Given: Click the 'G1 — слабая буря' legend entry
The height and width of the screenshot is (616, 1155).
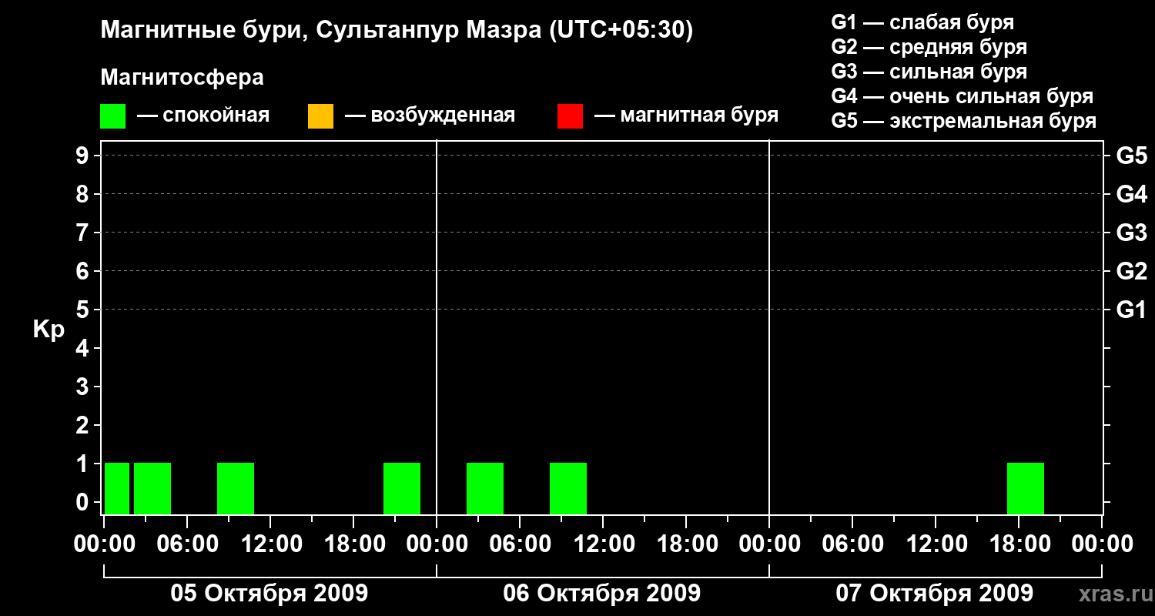Looking at the screenshot, I should [x=922, y=22].
